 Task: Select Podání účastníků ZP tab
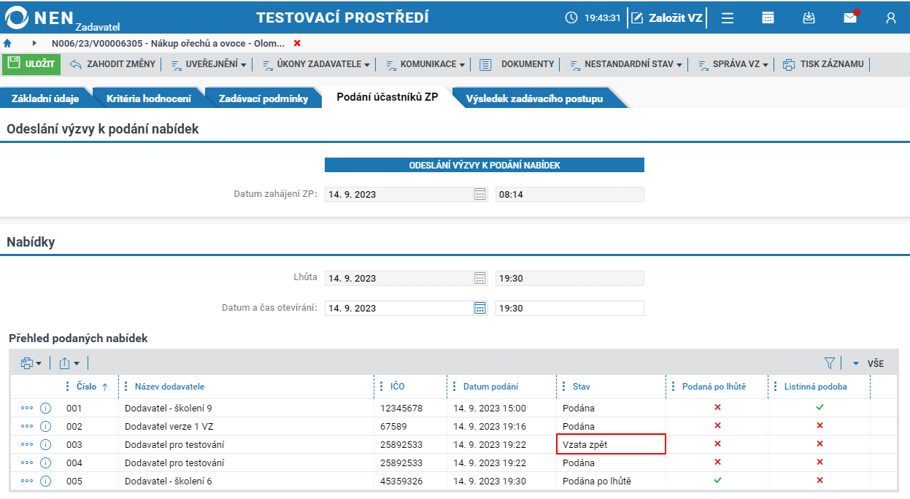[x=387, y=97]
